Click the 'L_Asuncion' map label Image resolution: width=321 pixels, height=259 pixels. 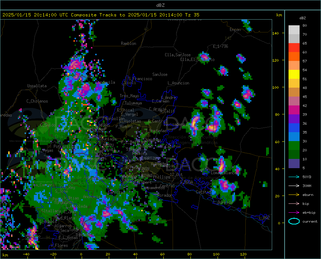178,83
